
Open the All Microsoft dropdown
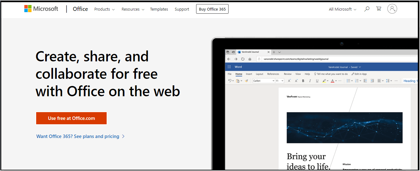click(x=342, y=9)
